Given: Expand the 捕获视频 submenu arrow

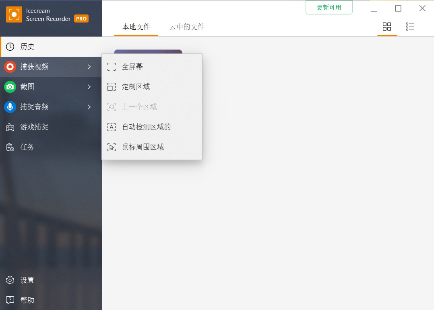Looking at the screenshot, I should coord(89,67).
